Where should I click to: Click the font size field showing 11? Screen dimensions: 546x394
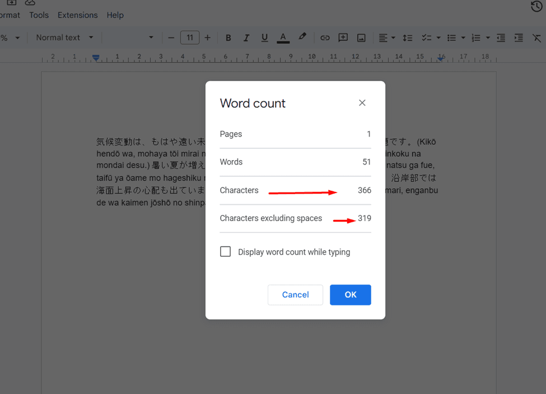click(x=190, y=37)
